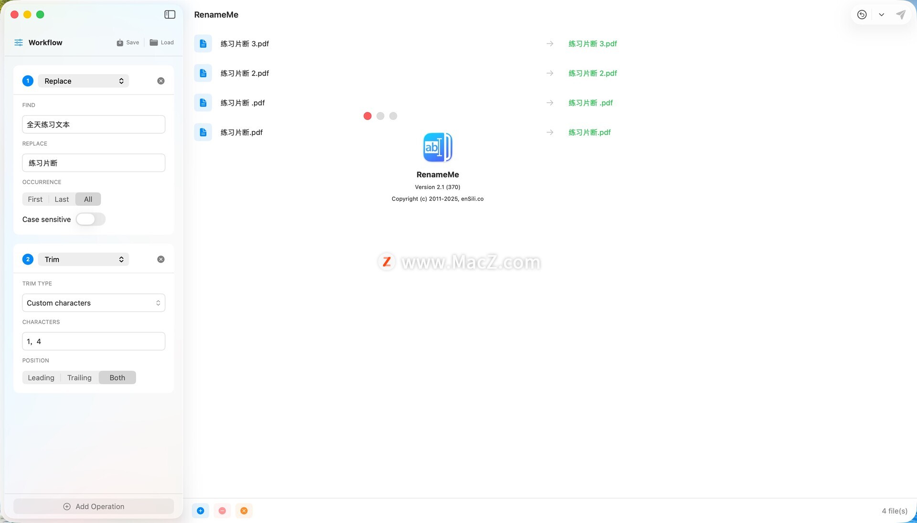Expand the Custom characters trim type dropdown
This screenshot has width=917, height=523.
94,303
